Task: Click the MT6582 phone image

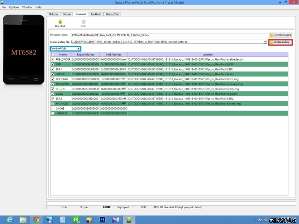Action: (24, 49)
